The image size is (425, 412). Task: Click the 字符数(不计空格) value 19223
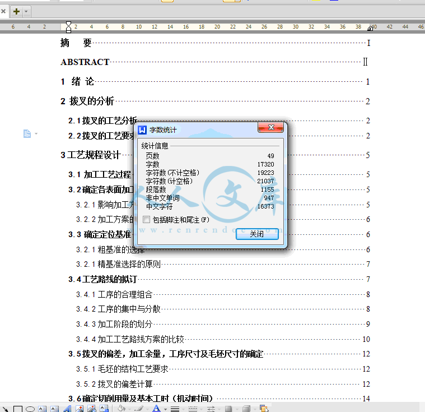[x=265, y=173]
